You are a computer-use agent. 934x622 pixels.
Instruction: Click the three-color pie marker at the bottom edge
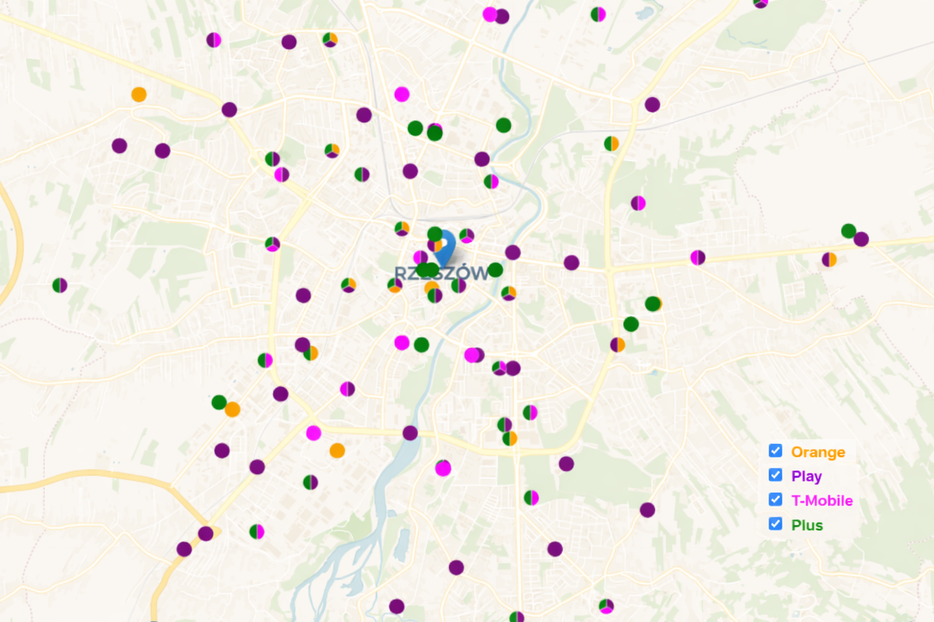tap(606, 606)
